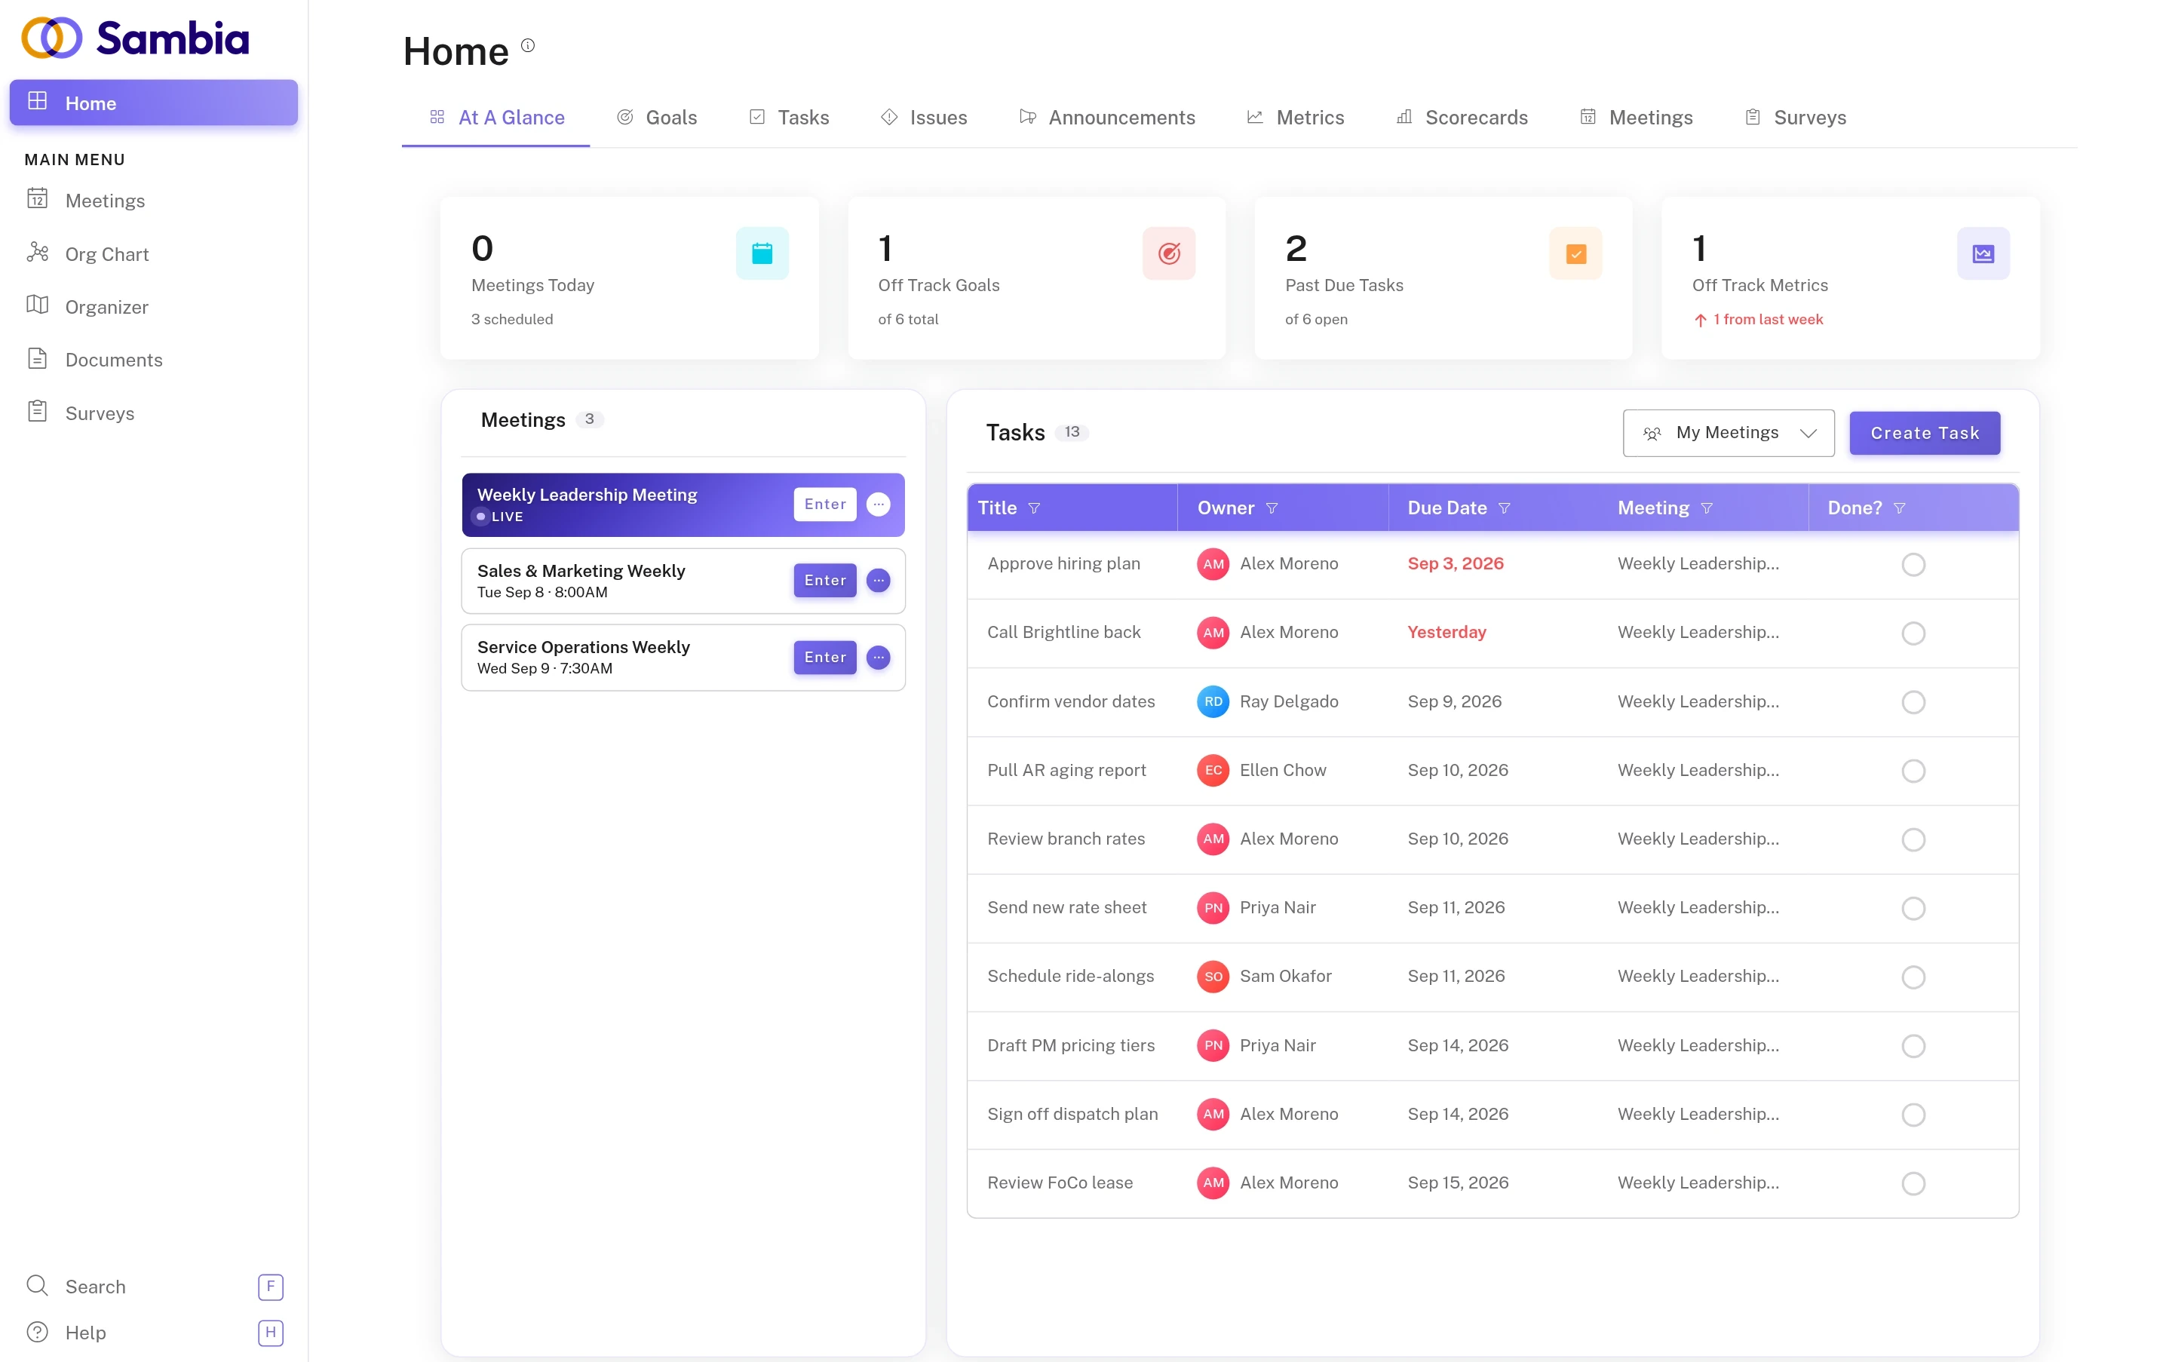Open the Review FoCo lease task
Image resolution: width=2172 pixels, height=1362 pixels.
[1060, 1183]
